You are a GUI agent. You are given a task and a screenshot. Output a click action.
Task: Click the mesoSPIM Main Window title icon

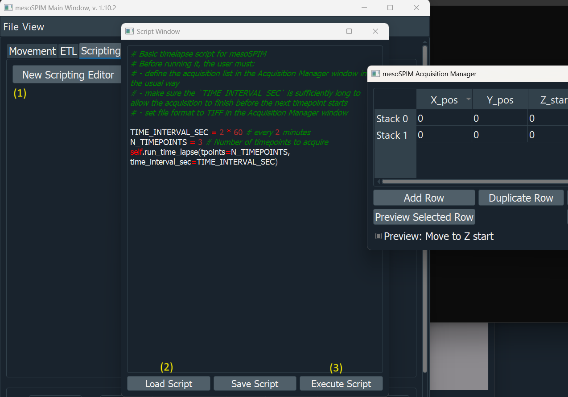[x=8, y=8]
